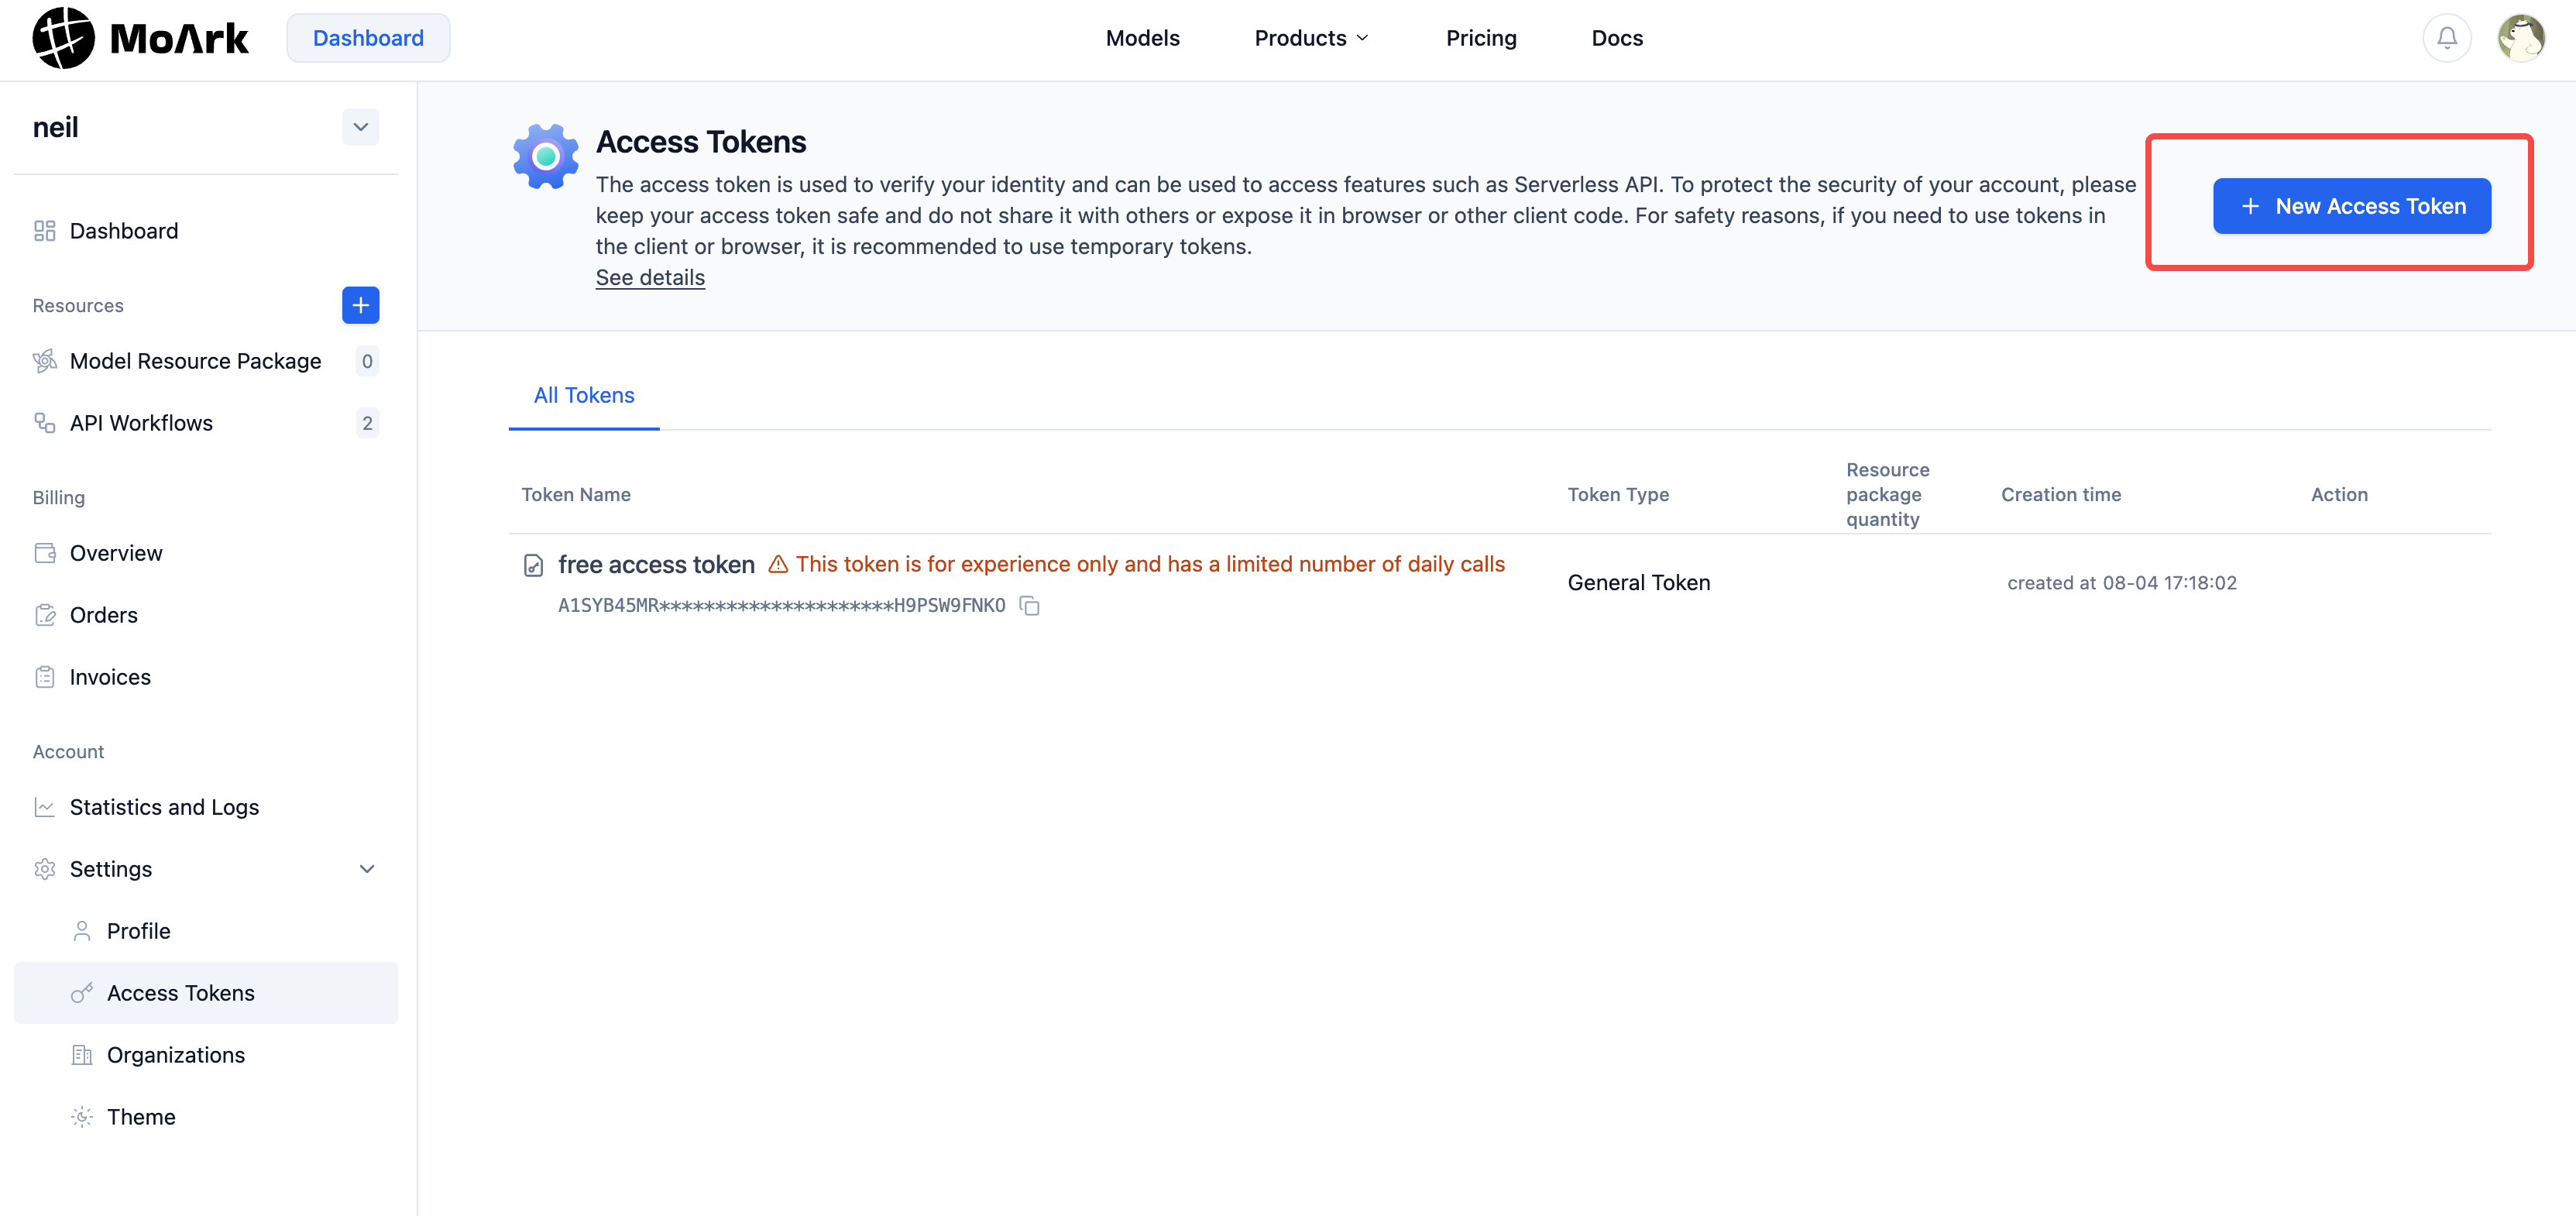This screenshot has width=2576, height=1216.
Task: Click the Dashboard button in header
Action: pyautogui.click(x=368, y=38)
